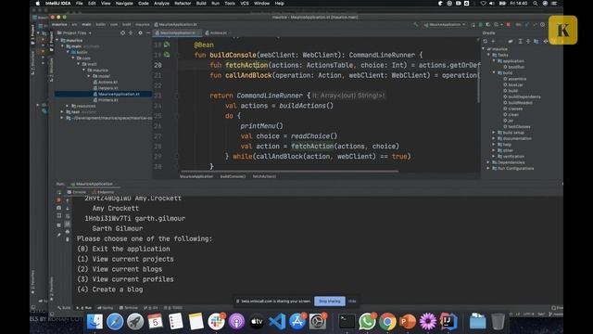The height and width of the screenshot is (334, 593).
Task: Click the console scroll up arrow icon
Action: point(68,200)
